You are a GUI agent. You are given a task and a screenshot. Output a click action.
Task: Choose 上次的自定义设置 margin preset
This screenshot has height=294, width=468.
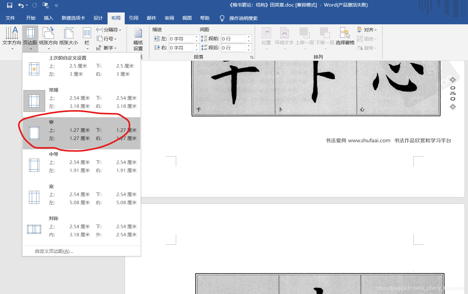click(x=81, y=69)
